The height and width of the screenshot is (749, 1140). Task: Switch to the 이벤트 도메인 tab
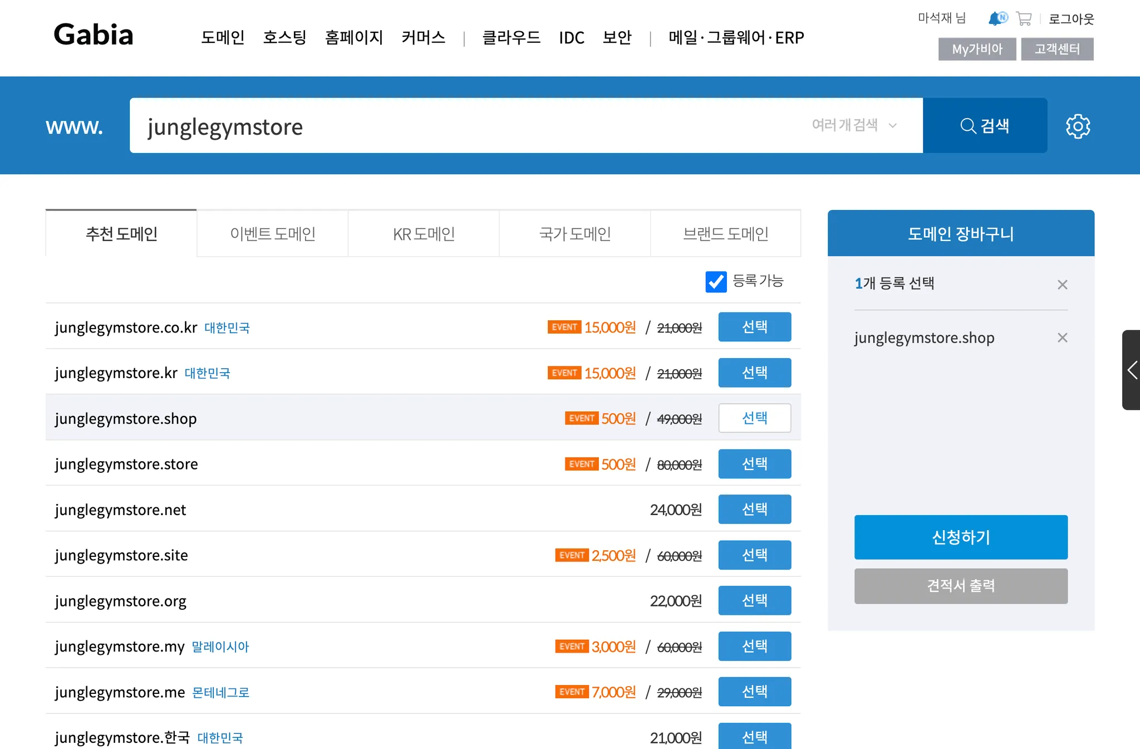[272, 234]
